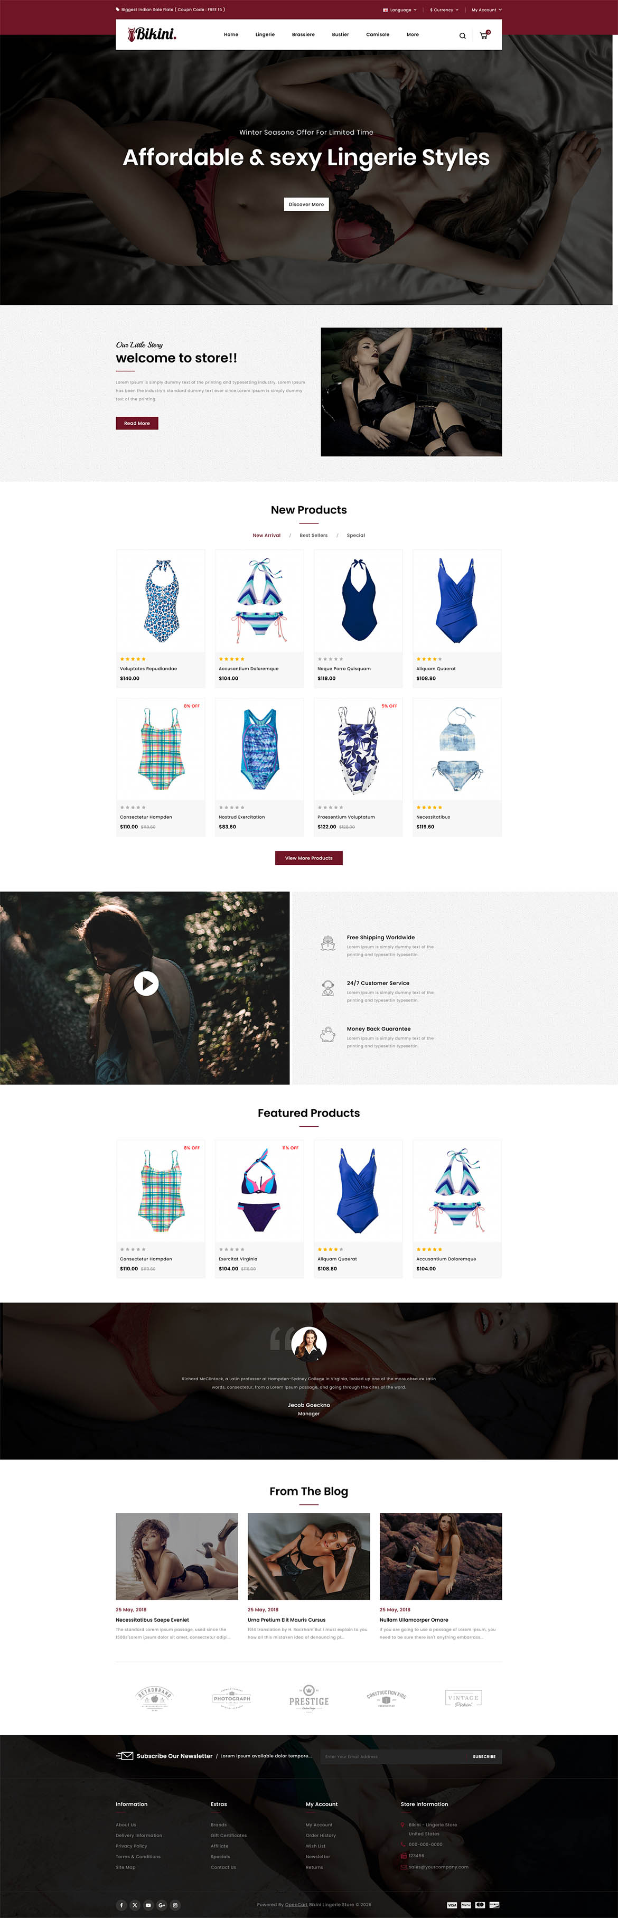Play the promotional video

[146, 984]
